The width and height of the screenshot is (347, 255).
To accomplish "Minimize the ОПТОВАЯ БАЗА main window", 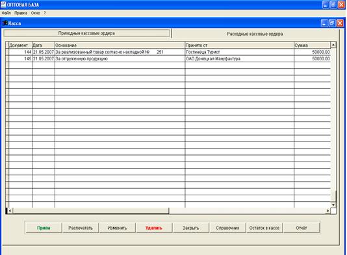I will tap(326, 5).
